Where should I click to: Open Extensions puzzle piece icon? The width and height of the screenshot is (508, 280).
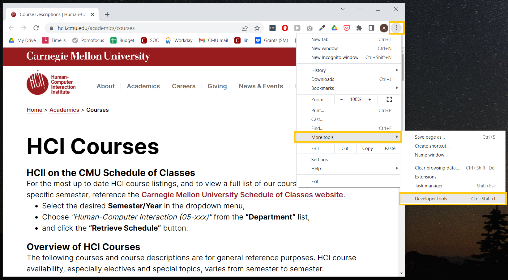click(359, 28)
